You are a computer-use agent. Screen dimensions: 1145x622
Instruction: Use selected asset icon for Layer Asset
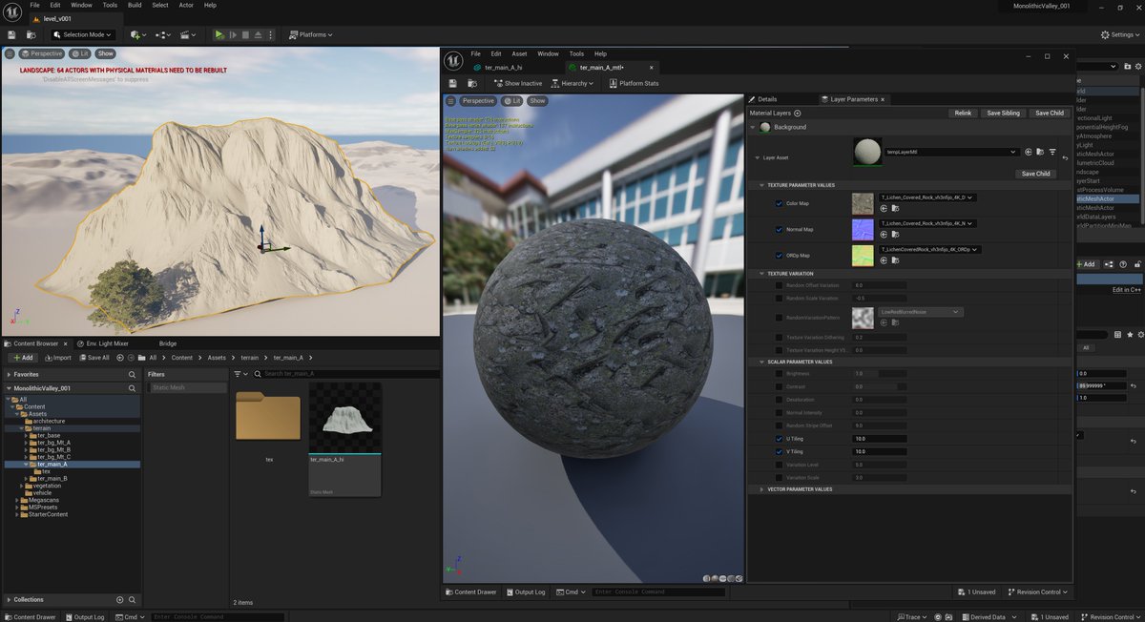click(x=1028, y=152)
